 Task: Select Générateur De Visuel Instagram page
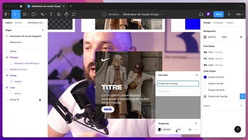[x=26, y=36]
